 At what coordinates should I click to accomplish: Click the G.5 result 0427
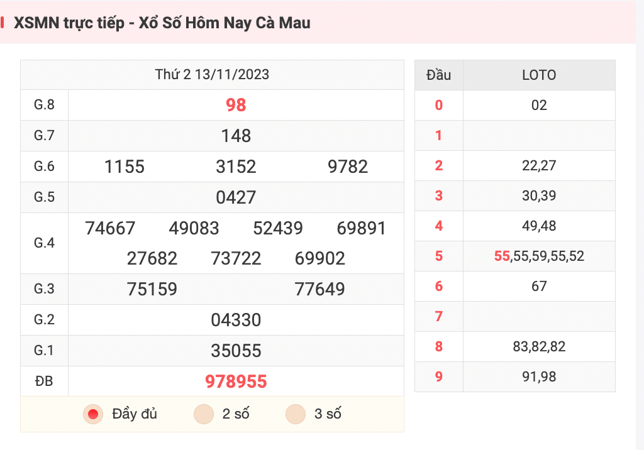[x=236, y=197]
